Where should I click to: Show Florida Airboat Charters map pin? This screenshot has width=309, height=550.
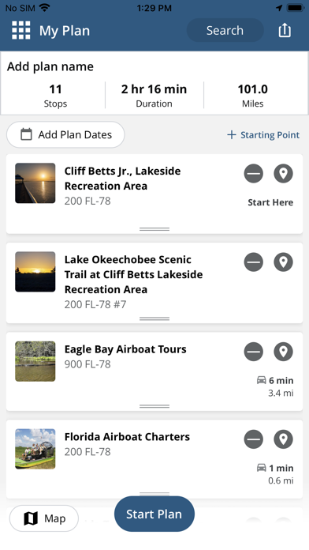coord(283,439)
